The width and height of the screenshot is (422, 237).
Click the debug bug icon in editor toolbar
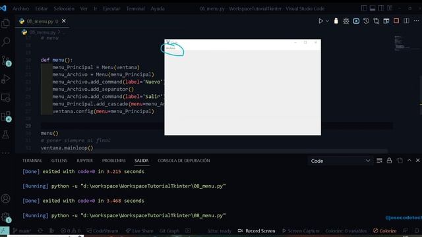click(346, 21)
